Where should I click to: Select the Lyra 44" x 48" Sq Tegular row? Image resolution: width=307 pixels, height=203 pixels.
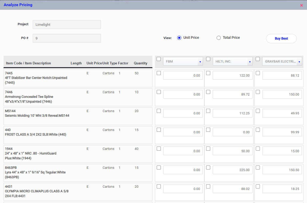(78, 173)
